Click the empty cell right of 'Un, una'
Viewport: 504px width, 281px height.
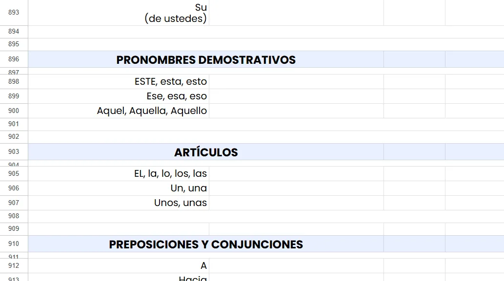[x=296, y=188]
